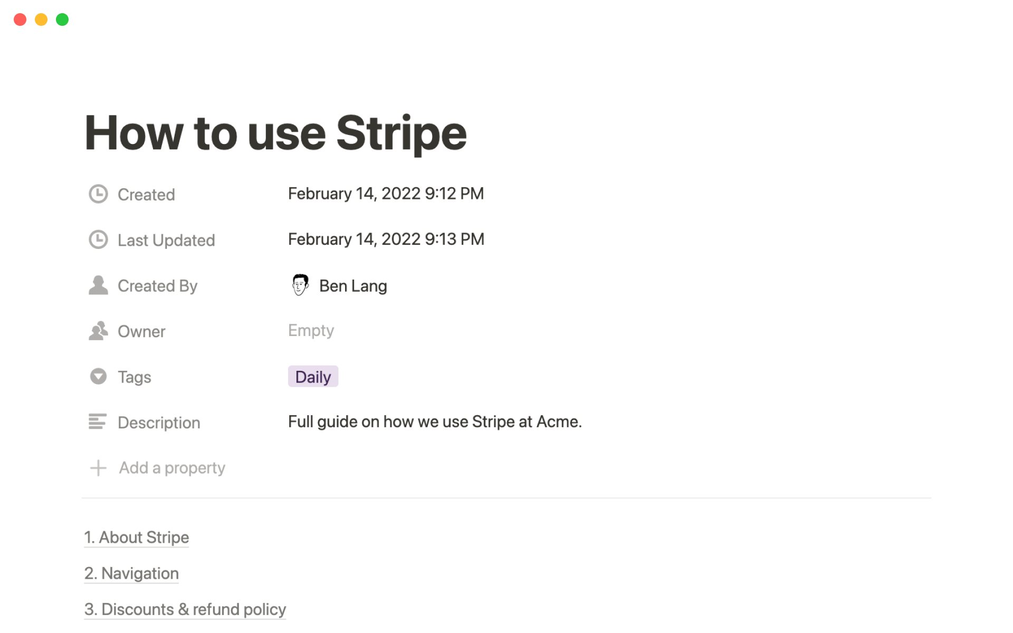Click 'Add a property' button
Viewport: 1013px width, 633px height.
click(172, 468)
